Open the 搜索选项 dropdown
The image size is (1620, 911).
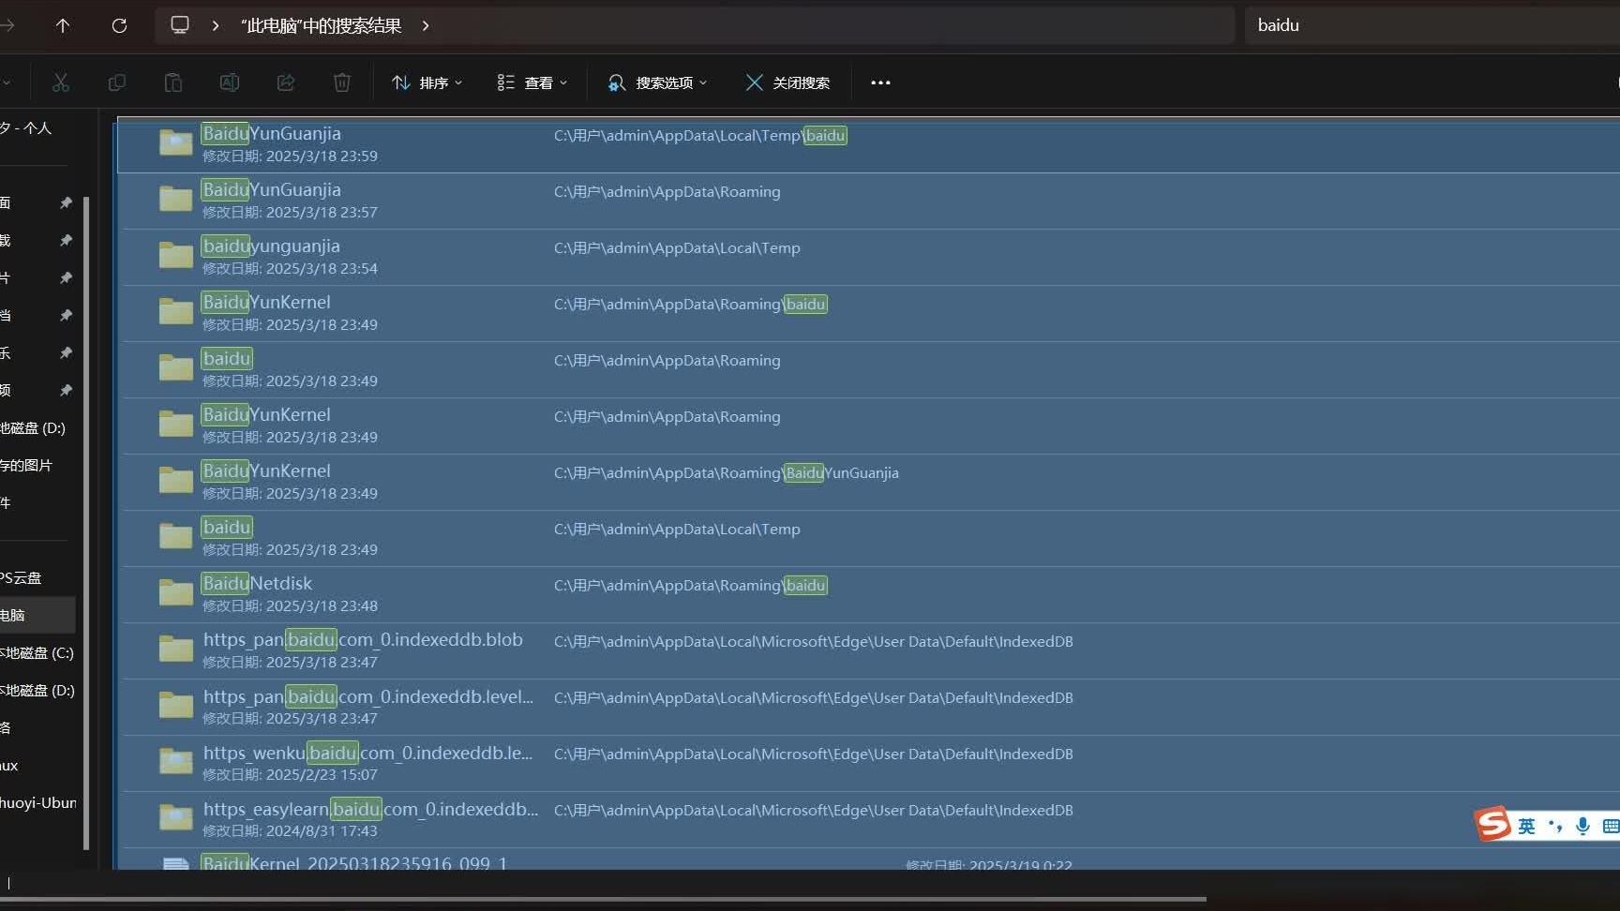[x=657, y=82]
